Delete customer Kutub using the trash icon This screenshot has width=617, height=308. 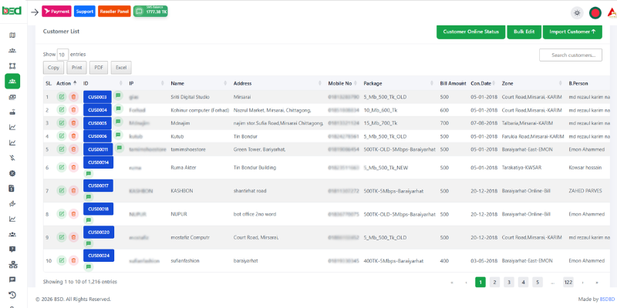click(73, 136)
